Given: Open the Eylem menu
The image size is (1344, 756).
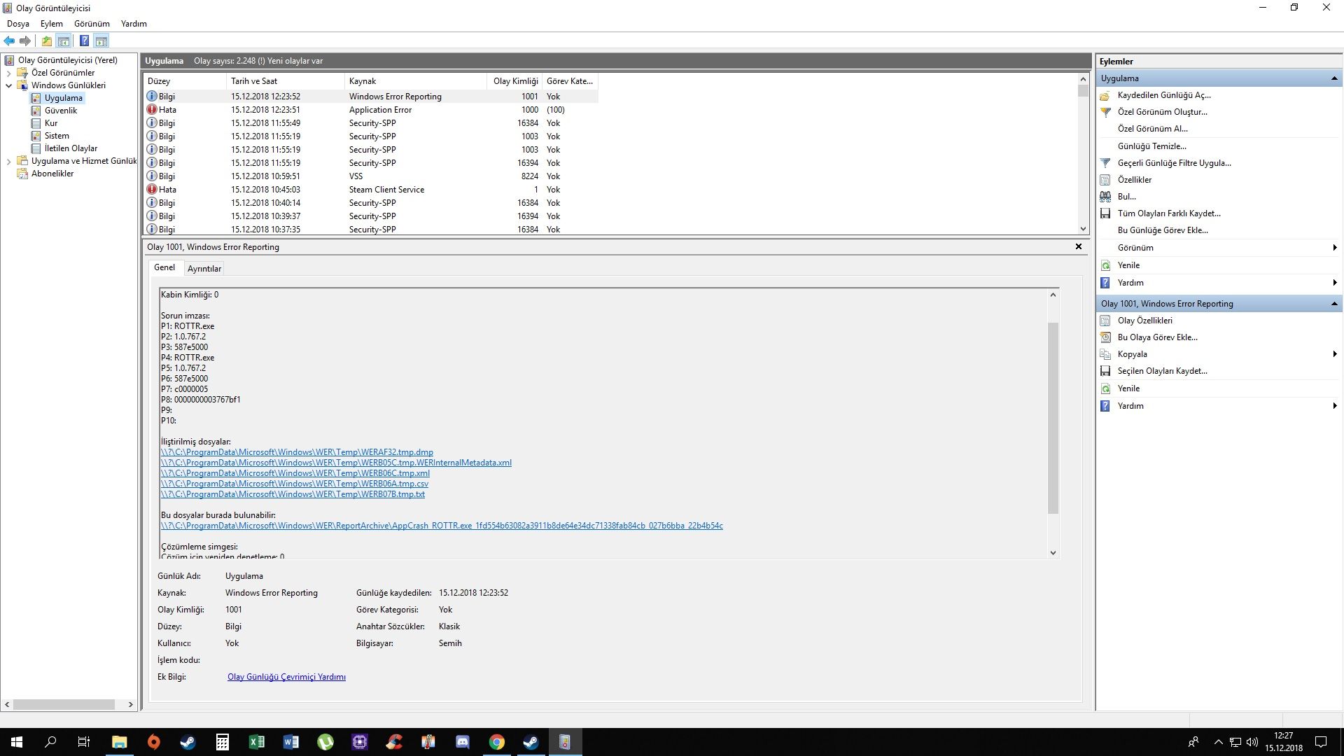Looking at the screenshot, I should click(51, 23).
